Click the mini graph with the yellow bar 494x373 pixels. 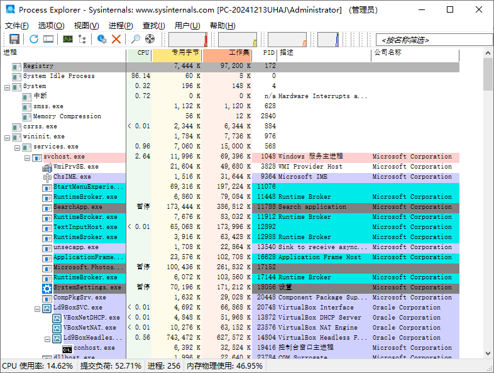click(x=238, y=40)
